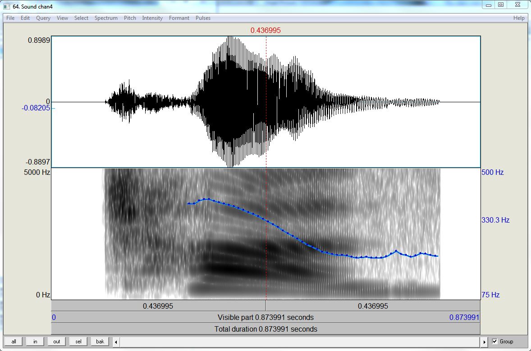Open the Select menu
531x351 pixels.
pyautogui.click(x=81, y=18)
